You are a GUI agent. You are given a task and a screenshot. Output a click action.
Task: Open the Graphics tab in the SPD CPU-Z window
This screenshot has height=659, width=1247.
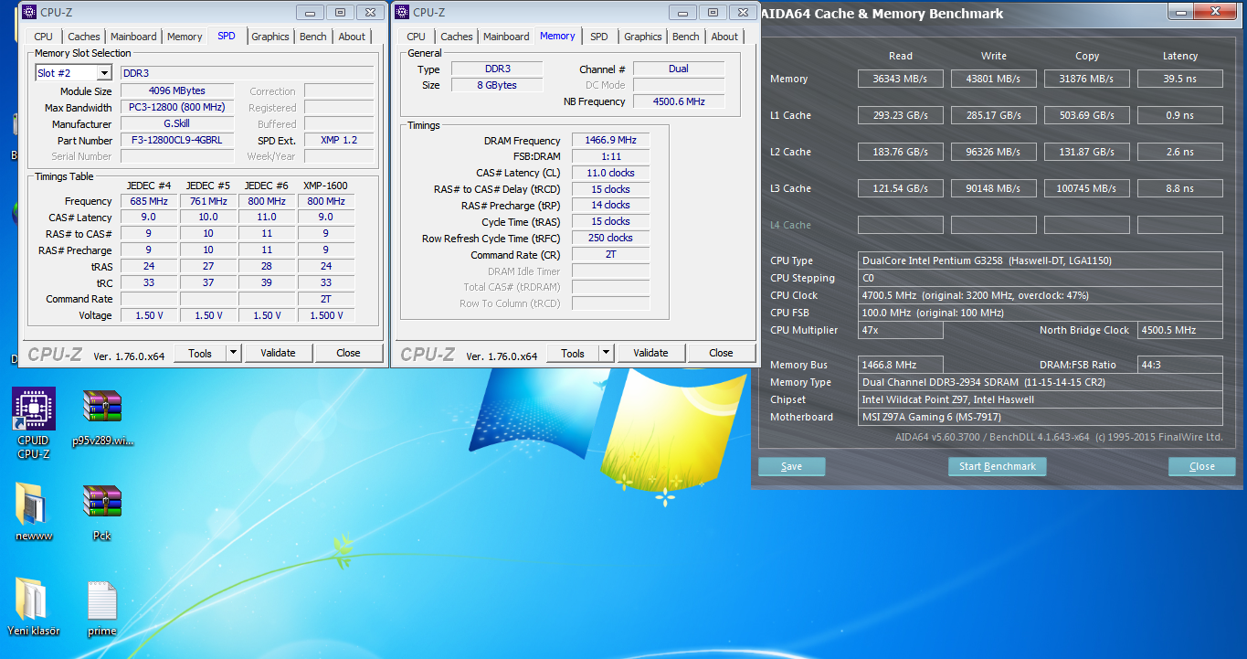[x=270, y=37]
